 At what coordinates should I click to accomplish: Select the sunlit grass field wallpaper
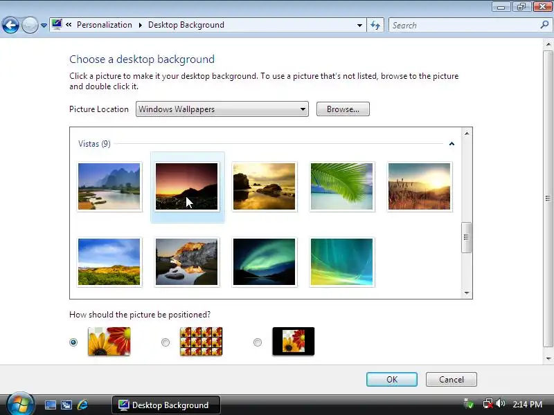click(x=420, y=186)
